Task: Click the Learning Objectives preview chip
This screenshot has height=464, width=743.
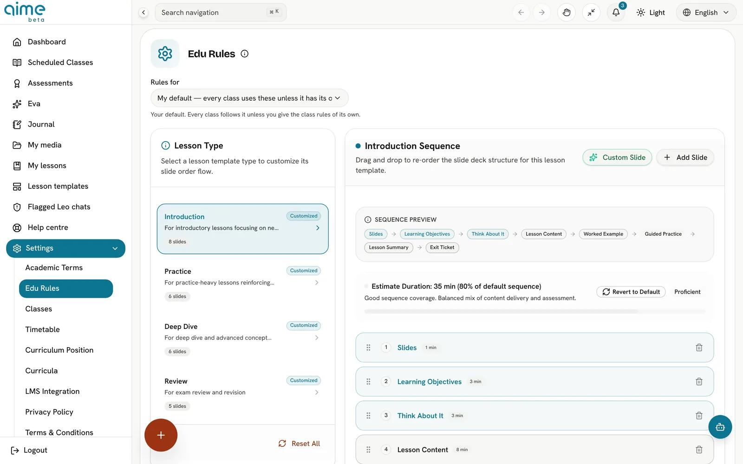Action: tap(427, 234)
